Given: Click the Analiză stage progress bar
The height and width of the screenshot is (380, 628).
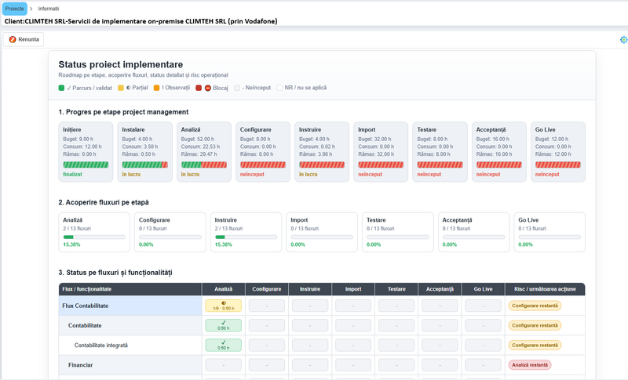Looking at the screenshot, I should click(x=204, y=165).
